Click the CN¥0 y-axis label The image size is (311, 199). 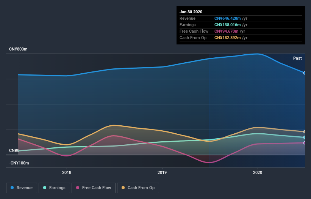(x=14, y=150)
